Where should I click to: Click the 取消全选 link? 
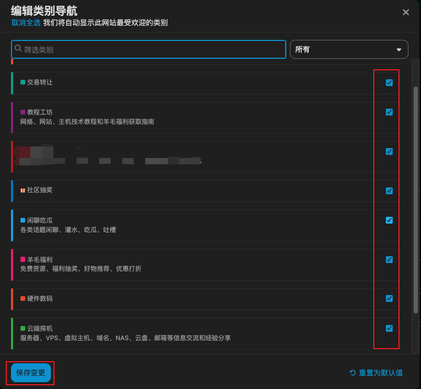tap(26, 23)
